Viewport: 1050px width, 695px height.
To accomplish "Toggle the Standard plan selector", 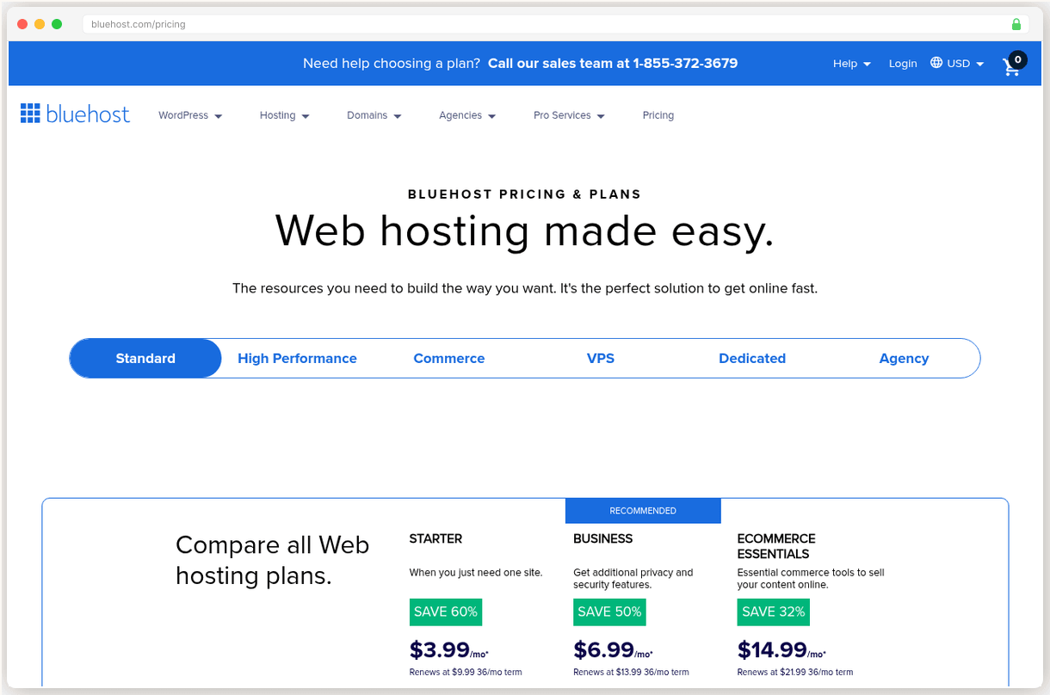I will click(x=145, y=358).
